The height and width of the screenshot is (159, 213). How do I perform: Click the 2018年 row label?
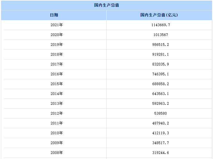[x=57, y=54]
